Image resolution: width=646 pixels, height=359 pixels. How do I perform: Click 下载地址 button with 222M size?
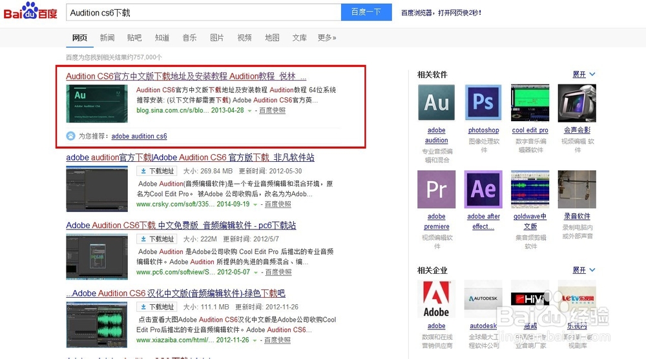tap(156, 238)
